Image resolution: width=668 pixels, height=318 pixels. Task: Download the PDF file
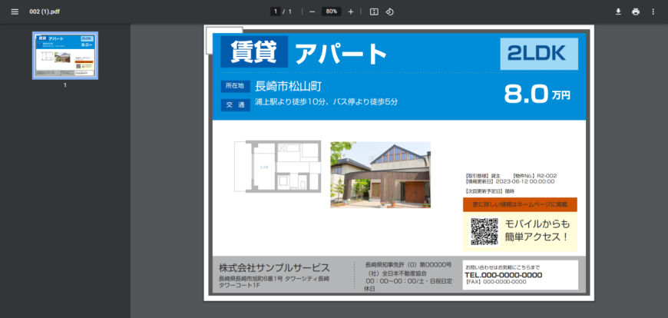coord(618,12)
